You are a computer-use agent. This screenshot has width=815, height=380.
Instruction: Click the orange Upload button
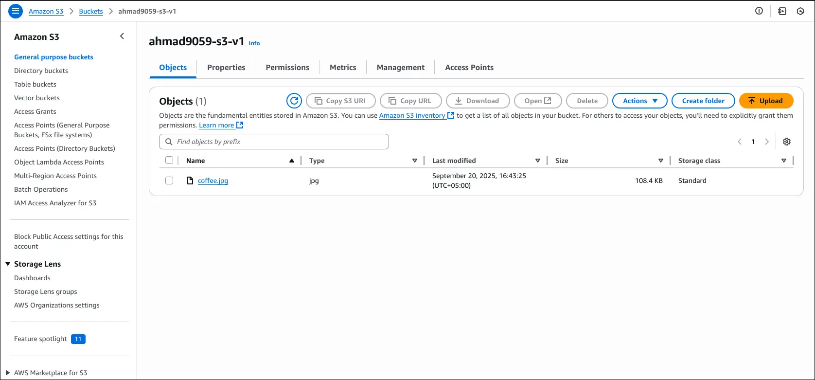tap(766, 101)
